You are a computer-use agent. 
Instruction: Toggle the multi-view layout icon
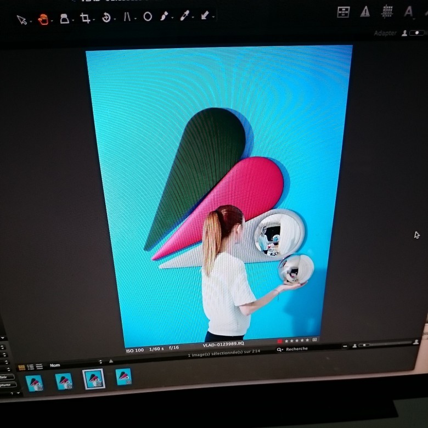[343, 12]
